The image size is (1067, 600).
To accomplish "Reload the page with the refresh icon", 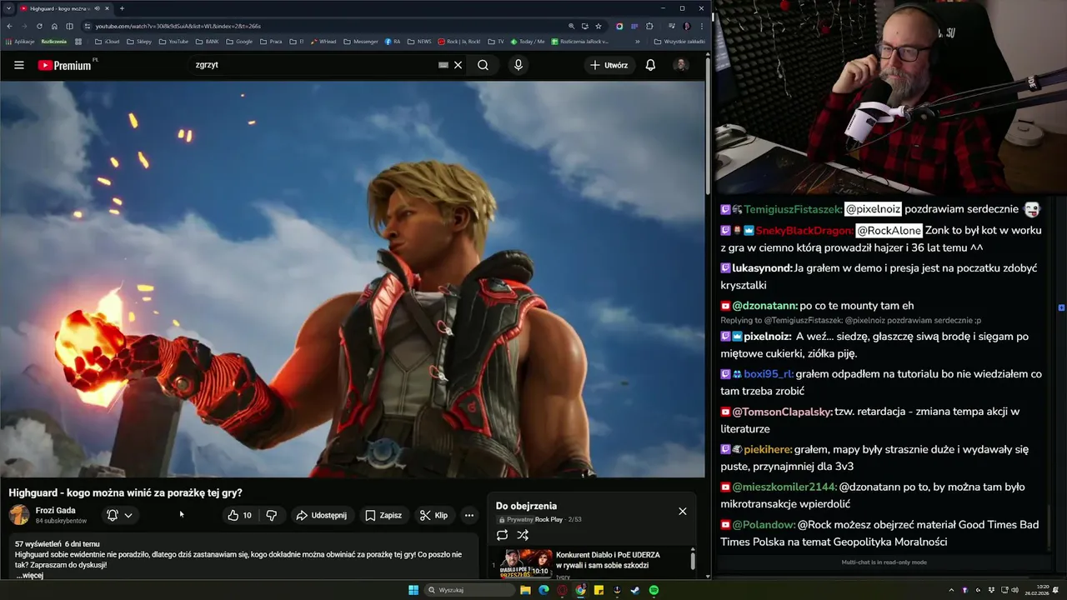I will click(38, 26).
